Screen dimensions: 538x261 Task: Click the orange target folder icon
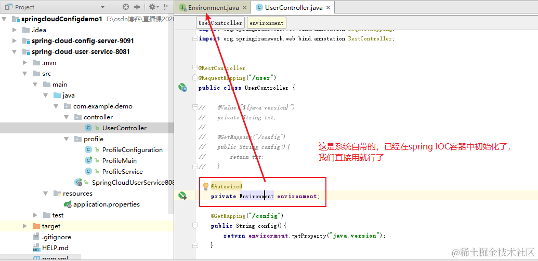36,226
